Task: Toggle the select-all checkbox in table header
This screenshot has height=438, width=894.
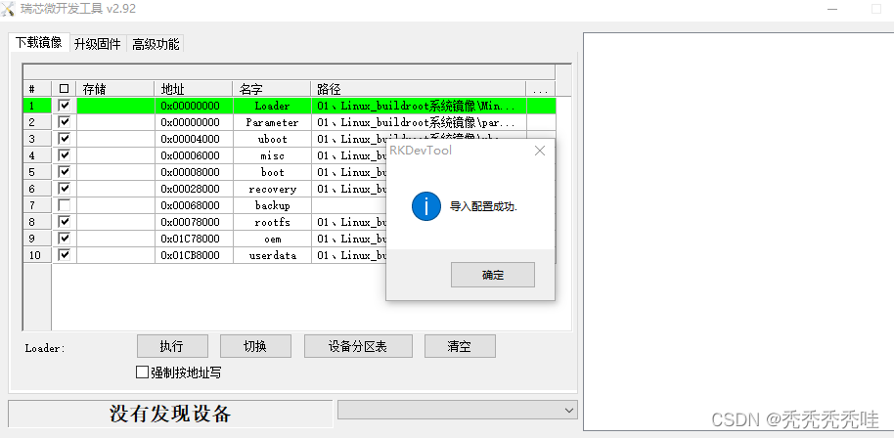Action: [64, 89]
